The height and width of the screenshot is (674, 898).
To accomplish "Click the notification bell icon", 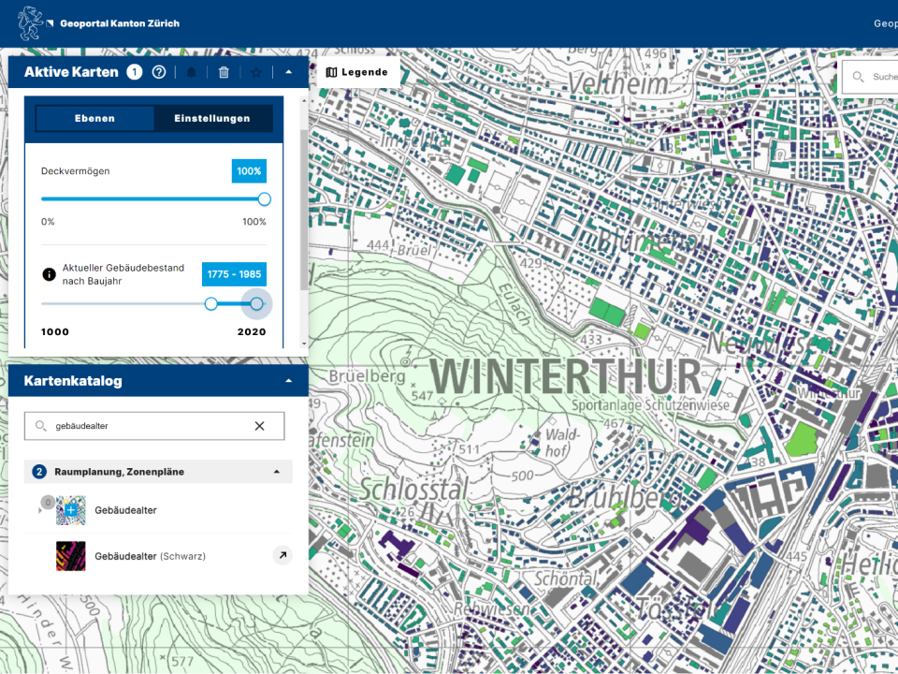I will [192, 72].
